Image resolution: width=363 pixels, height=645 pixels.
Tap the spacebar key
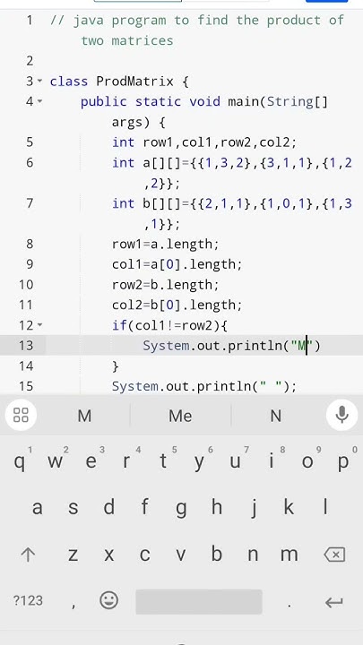coord(199,602)
